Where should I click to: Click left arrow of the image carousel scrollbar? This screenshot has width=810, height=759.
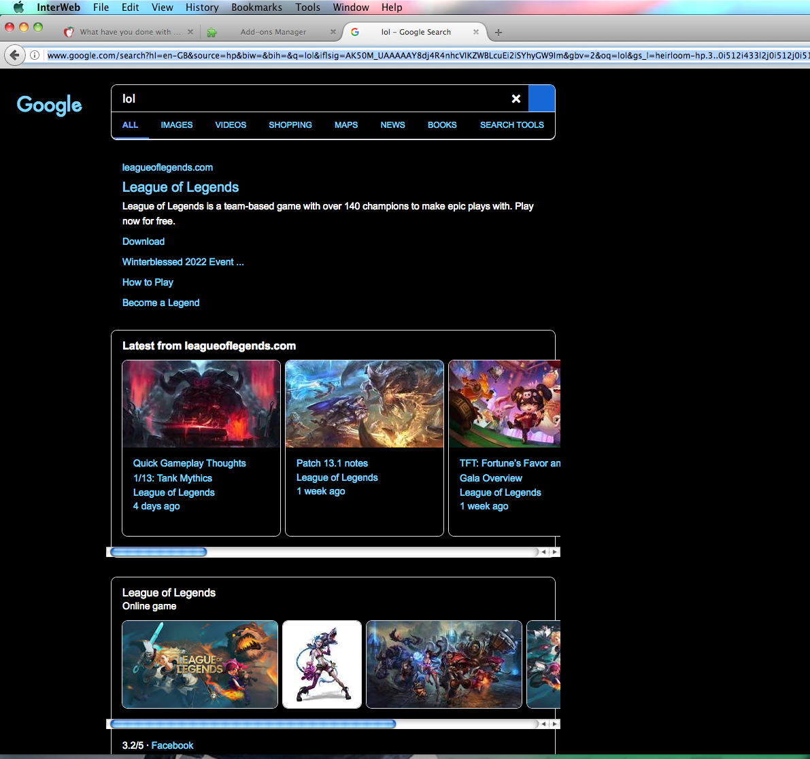(x=543, y=724)
